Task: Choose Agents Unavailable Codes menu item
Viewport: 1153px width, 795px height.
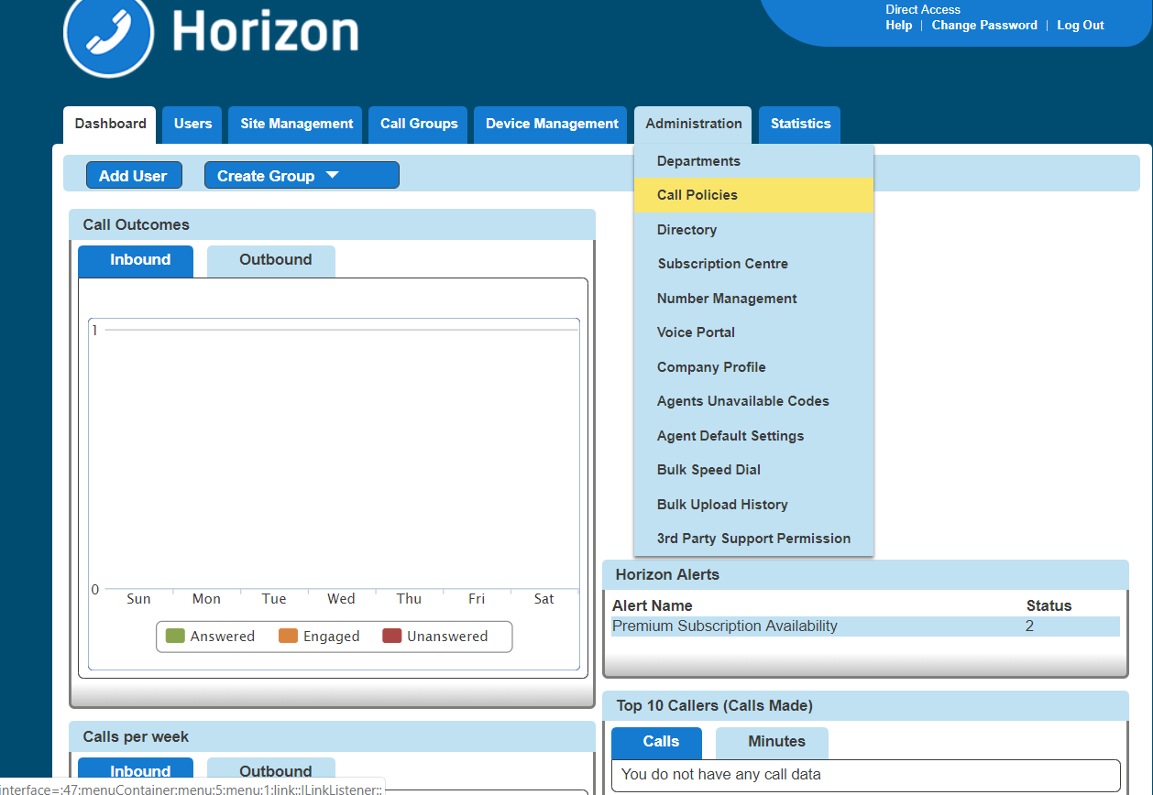Action: (x=753, y=401)
